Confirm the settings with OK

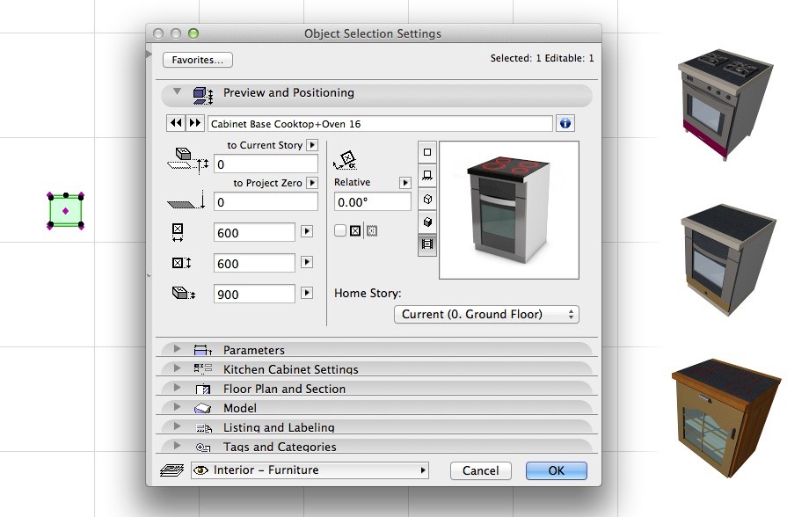pos(556,470)
